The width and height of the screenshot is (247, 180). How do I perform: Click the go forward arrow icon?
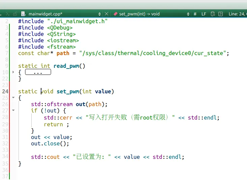coord(7,14)
